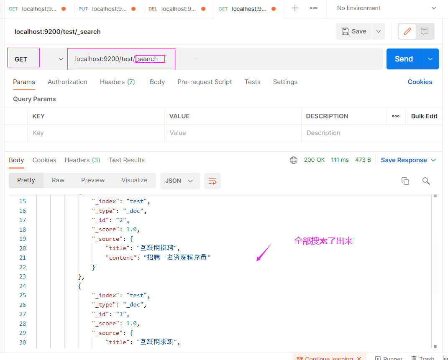This screenshot has height=360, width=448.
Task: Click the request title localhost:9200/test/_search
Action: coord(57,32)
